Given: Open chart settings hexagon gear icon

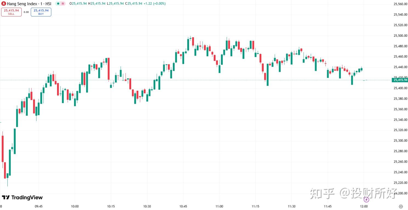Looking at the screenshot, I should point(401,206).
